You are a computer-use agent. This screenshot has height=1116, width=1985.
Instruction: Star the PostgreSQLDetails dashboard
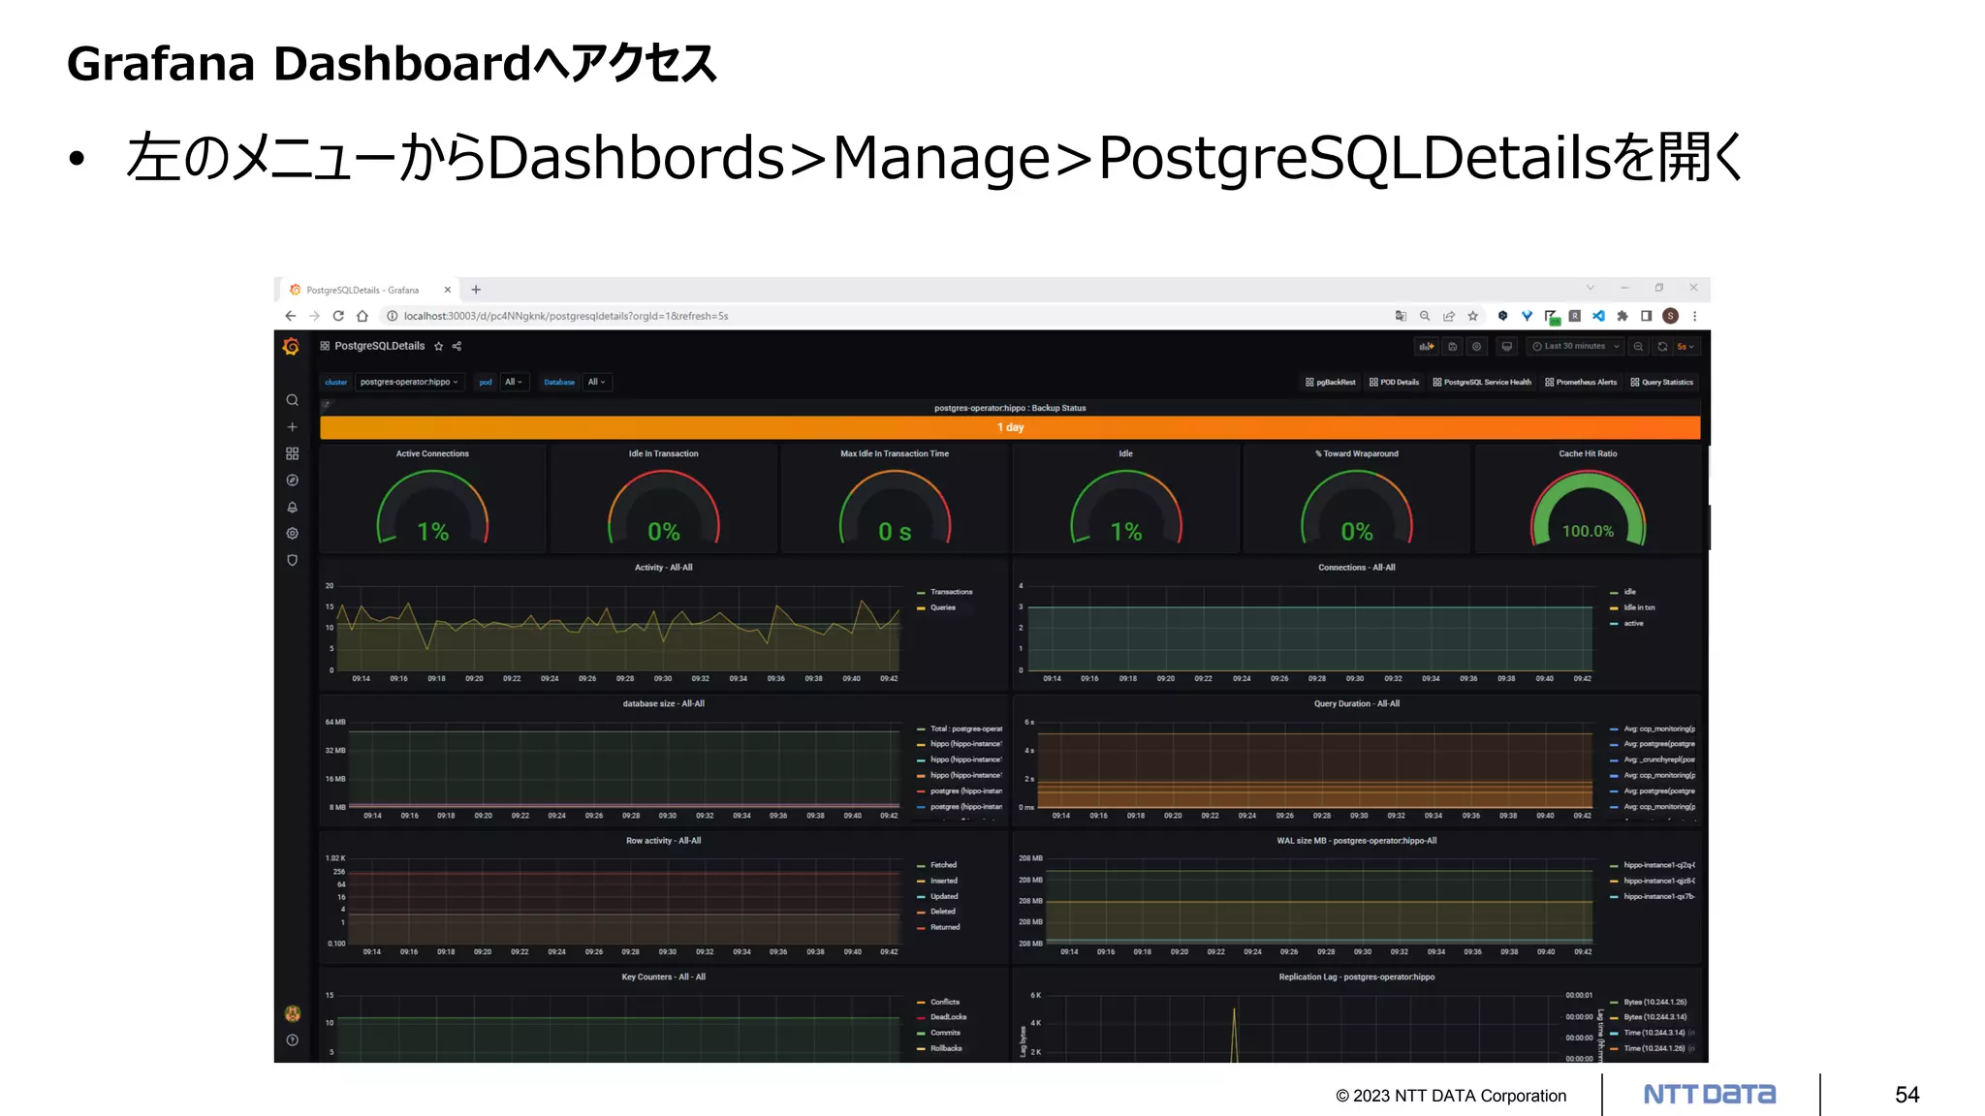tap(439, 346)
